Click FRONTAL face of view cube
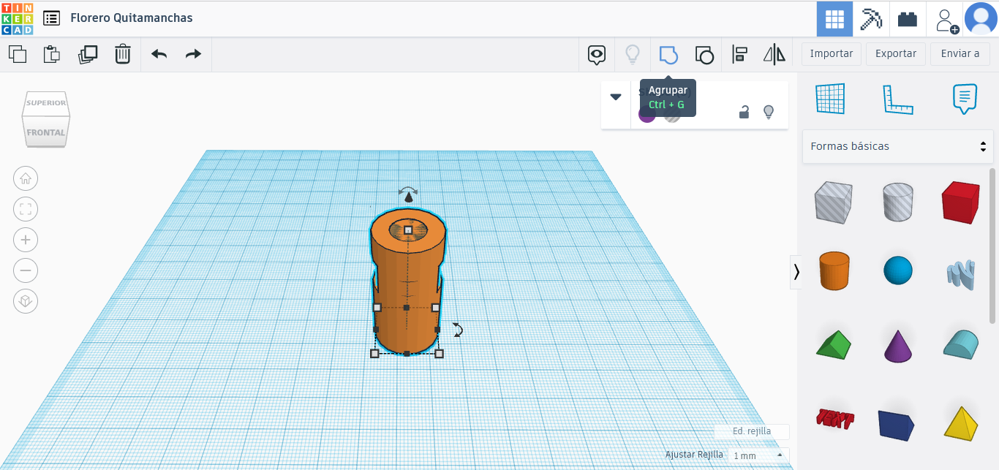This screenshot has height=470, width=999. 46,133
